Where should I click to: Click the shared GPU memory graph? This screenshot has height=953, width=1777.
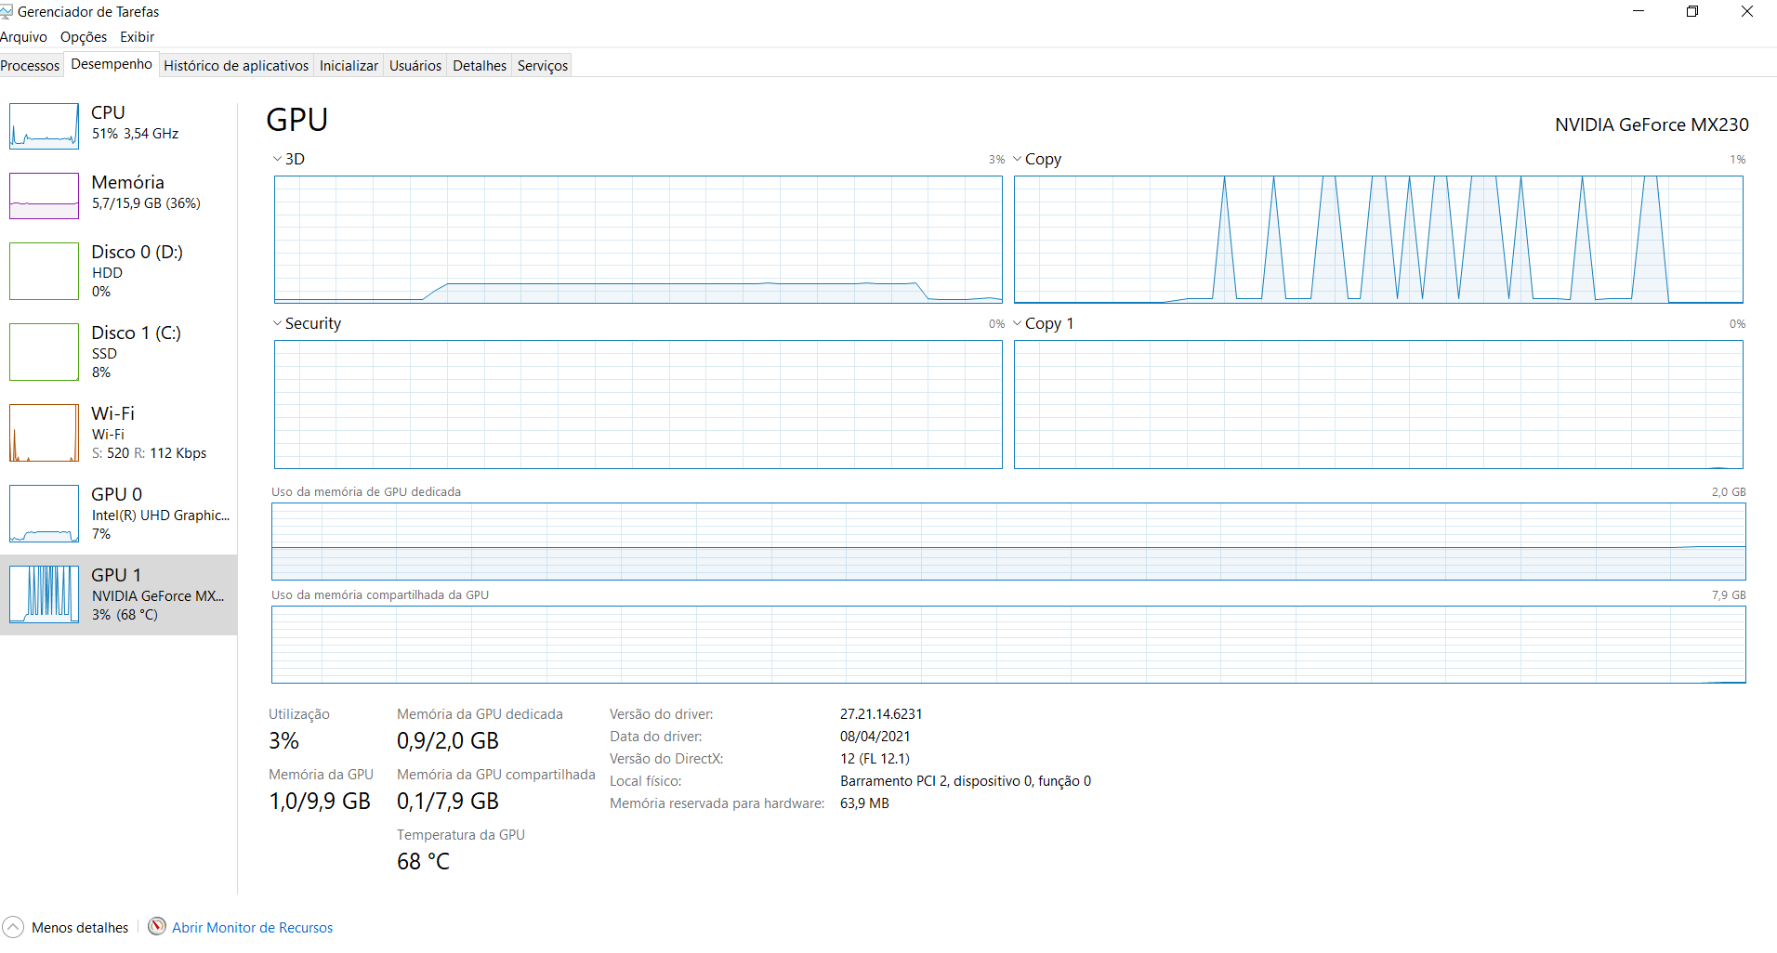pyautogui.click(x=1008, y=645)
